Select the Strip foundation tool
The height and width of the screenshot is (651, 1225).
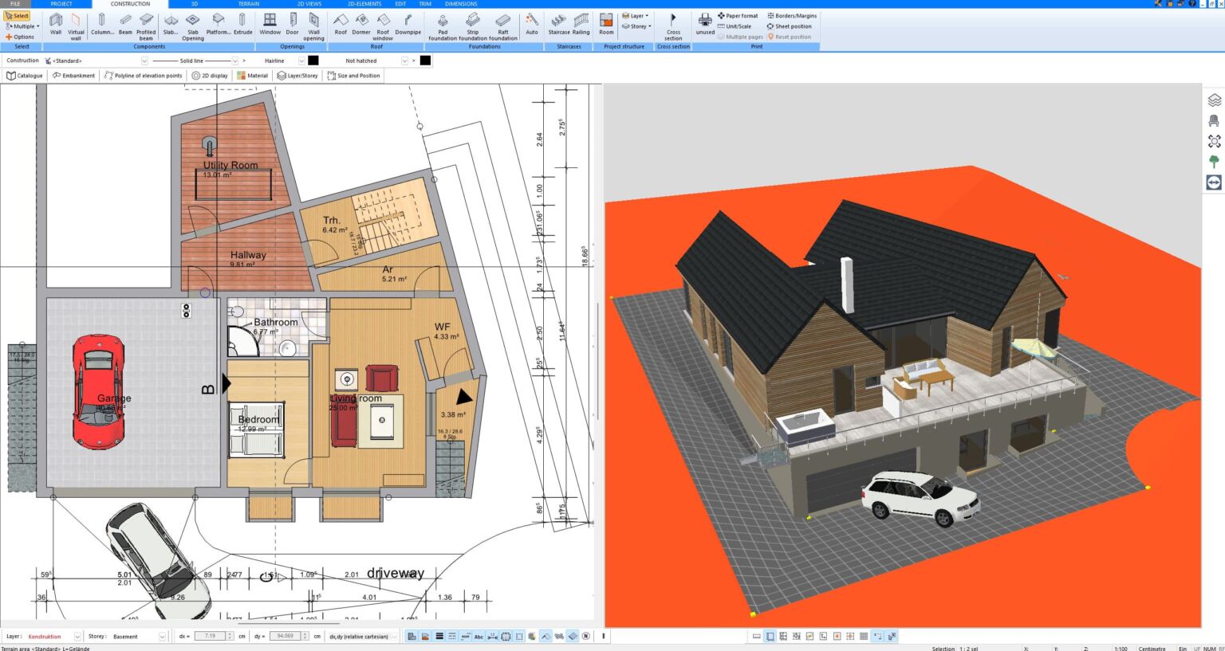pyautogui.click(x=473, y=24)
